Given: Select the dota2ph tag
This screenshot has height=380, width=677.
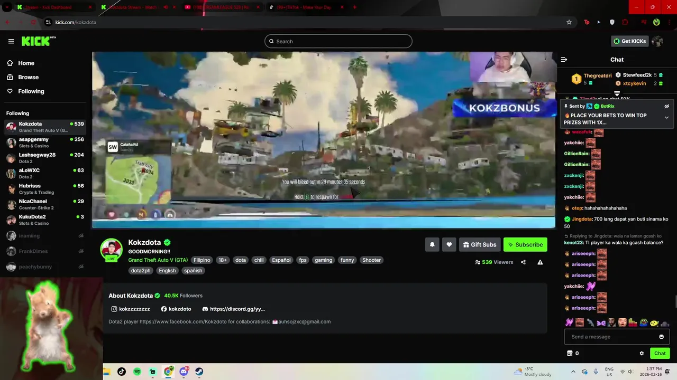Looking at the screenshot, I should pos(141,270).
